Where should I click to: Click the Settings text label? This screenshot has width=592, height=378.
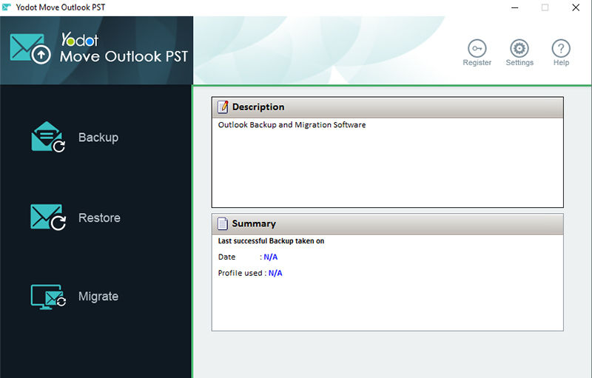tap(519, 63)
